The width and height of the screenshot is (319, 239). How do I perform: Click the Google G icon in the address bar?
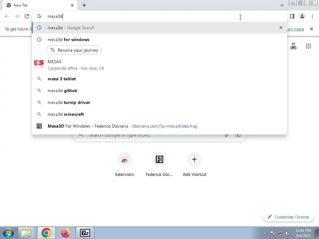pyautogui.click(x=39, y=16)
